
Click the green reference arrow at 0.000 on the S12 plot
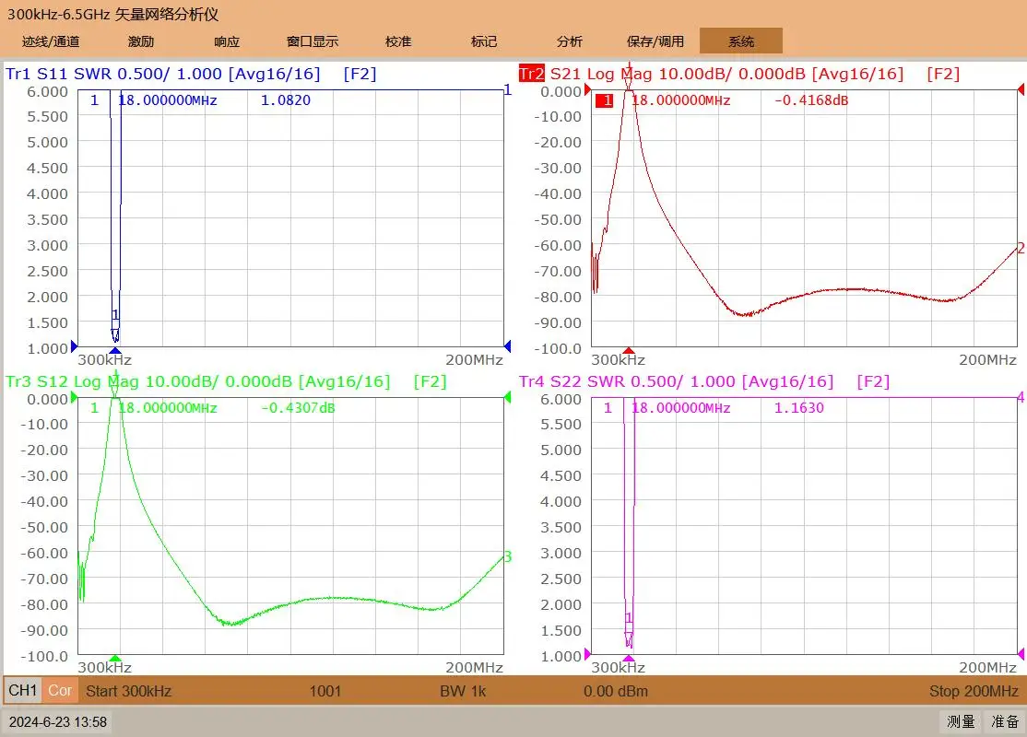(x=74, y=397)
